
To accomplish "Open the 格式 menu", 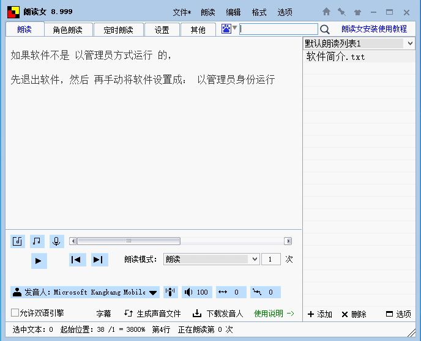I will click(x=259, y=12).
